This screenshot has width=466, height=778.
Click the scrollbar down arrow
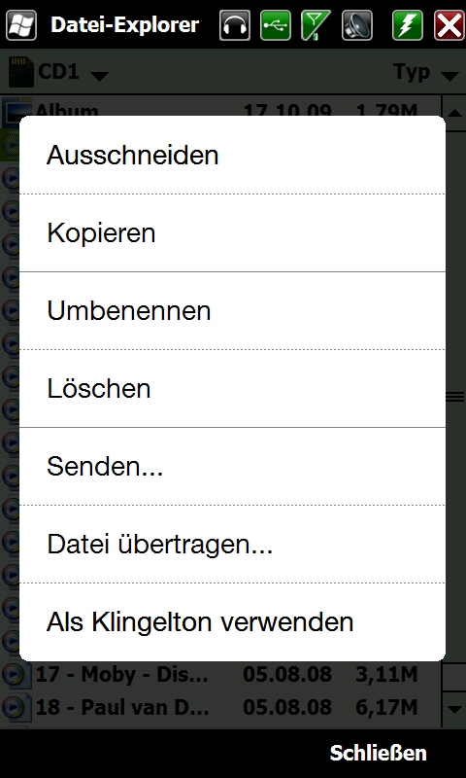pyautogui.click(x=453, y=709)
